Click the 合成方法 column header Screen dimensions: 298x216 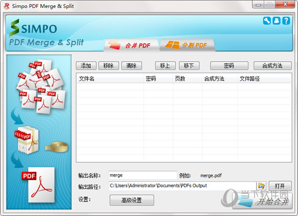click(220, 79)
